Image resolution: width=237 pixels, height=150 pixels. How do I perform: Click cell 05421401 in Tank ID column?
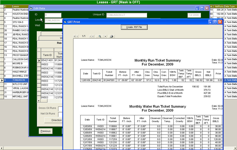pos(47,60)
